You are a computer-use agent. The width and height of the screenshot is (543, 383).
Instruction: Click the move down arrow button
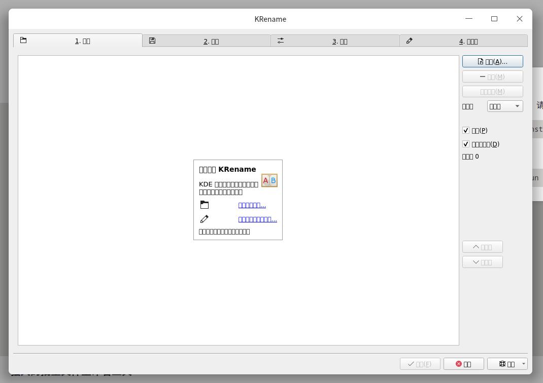point(483,262)
